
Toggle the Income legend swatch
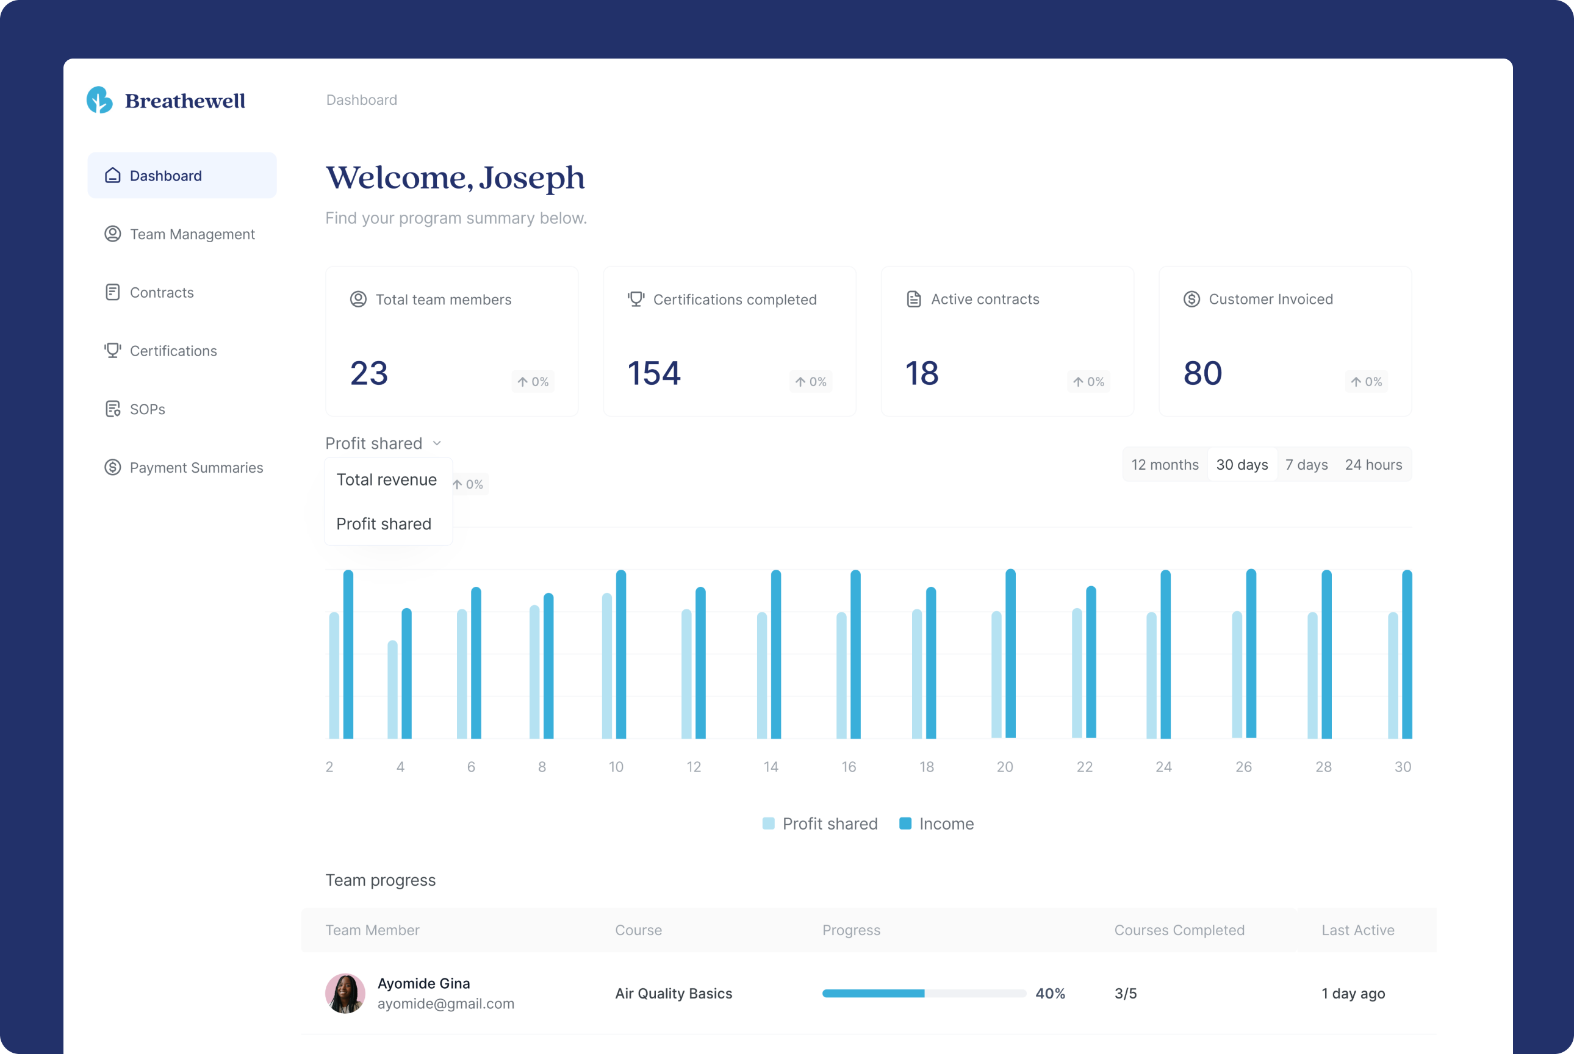[905, 823]
